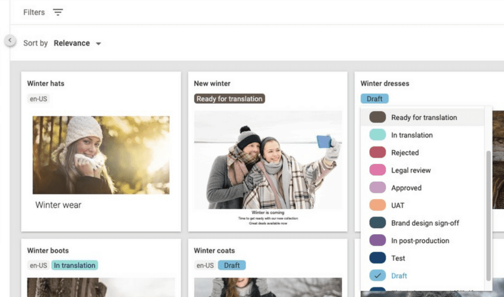Select the Approved status option
504x297 pixels.
[406, 188]
